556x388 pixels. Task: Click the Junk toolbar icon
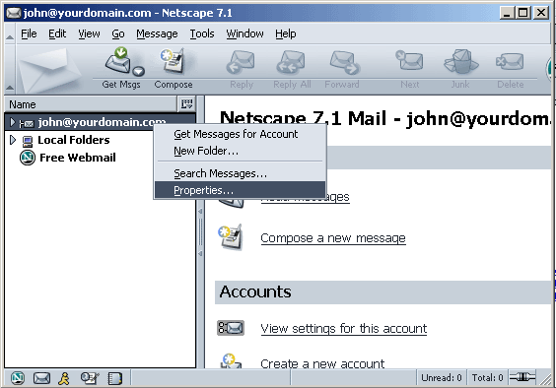click(x=460, y=62)
